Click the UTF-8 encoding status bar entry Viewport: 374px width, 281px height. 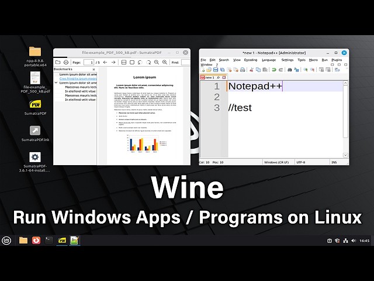(301, 162)
